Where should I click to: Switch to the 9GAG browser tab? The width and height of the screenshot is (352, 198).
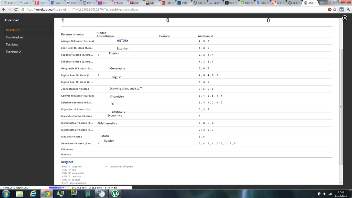click(x=230, y=3)
